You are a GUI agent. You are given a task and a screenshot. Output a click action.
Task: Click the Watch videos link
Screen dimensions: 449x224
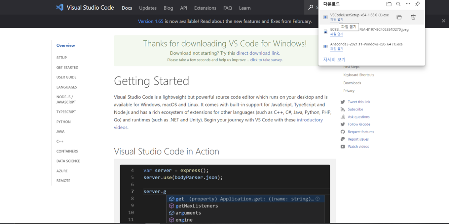pos(358,147)
